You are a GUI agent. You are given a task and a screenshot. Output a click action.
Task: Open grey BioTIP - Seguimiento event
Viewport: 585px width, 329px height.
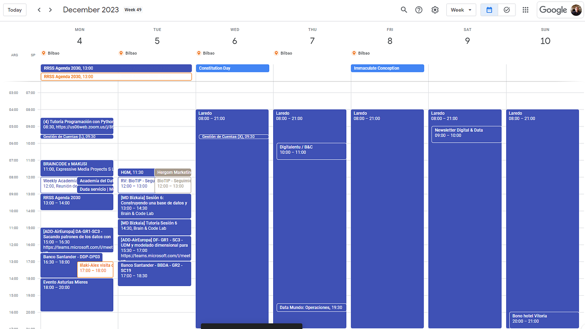tap(173, 185)
